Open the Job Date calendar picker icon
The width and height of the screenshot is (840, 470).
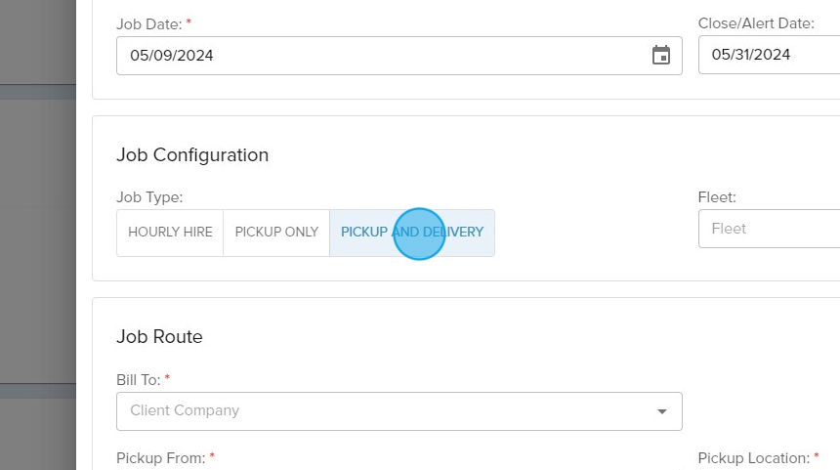(661, 56)
